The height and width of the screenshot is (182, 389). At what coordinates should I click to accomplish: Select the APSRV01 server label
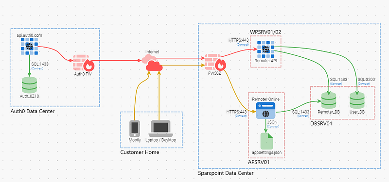click(259, 163)
